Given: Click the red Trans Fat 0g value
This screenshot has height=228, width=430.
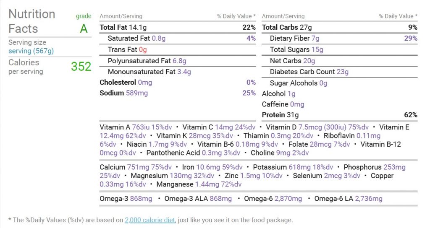Looking at the screenshot, I should (x=143, y=49).
